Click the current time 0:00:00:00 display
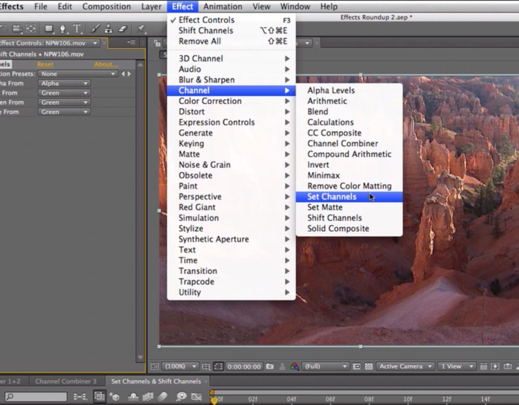The width and height of the screenshot is (519, 405). (244, 367)
